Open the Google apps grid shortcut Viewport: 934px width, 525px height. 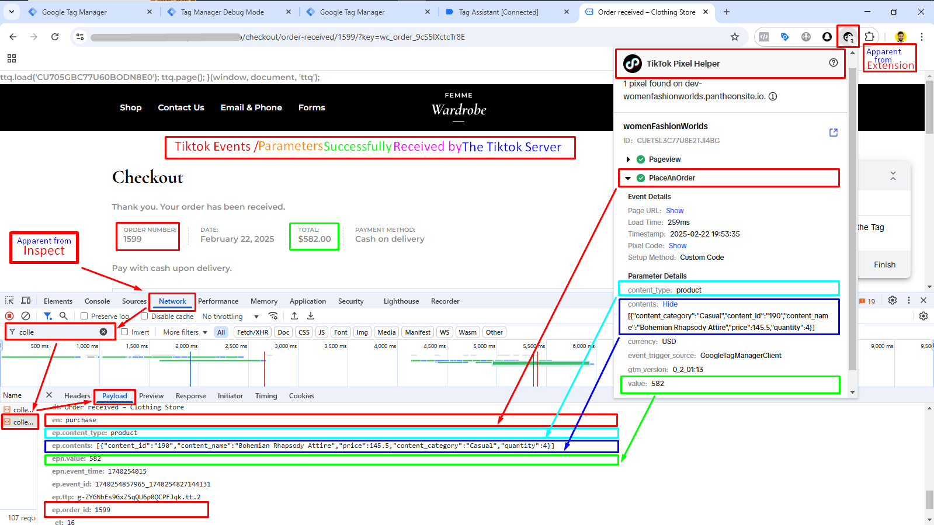(x=12, y=58)
